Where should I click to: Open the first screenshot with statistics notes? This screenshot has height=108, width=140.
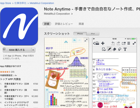tap(66, 73)
